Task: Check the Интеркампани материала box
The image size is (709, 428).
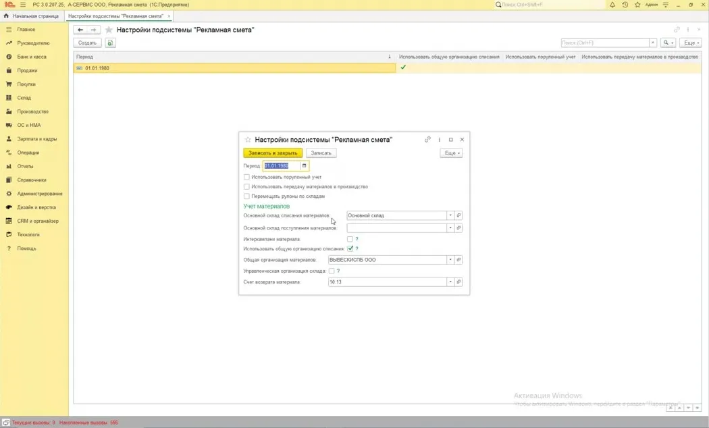Action: coord(350,239)
